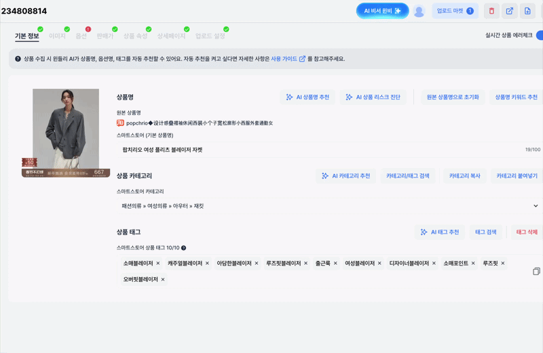Click the user profile avatar icon
Screen dimensions: 543x353
(419, 12)
